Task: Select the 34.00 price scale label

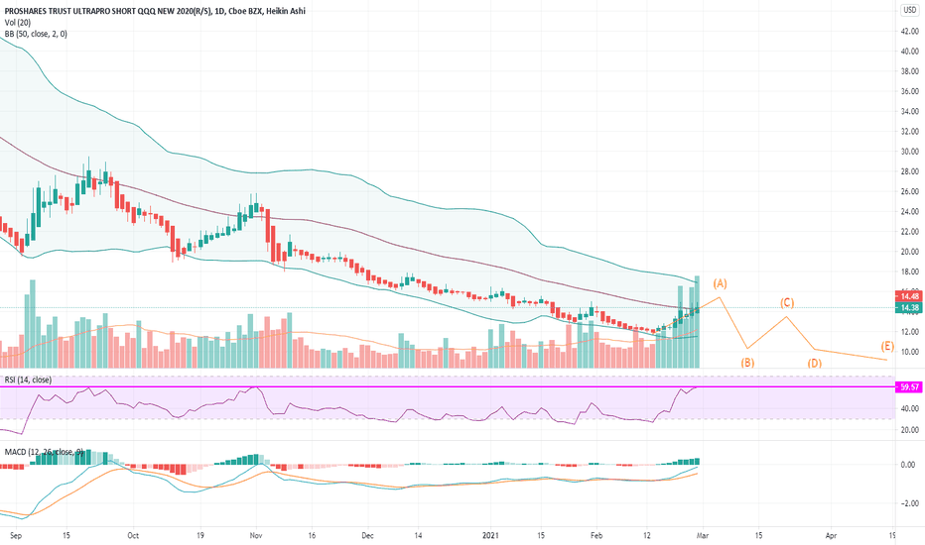Action: 910,111
